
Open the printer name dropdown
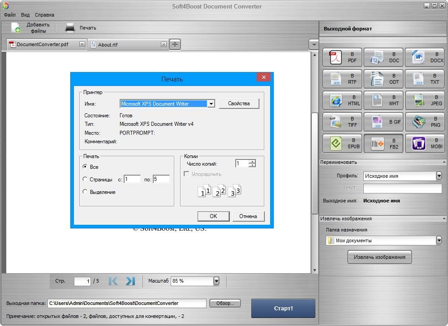211,103
